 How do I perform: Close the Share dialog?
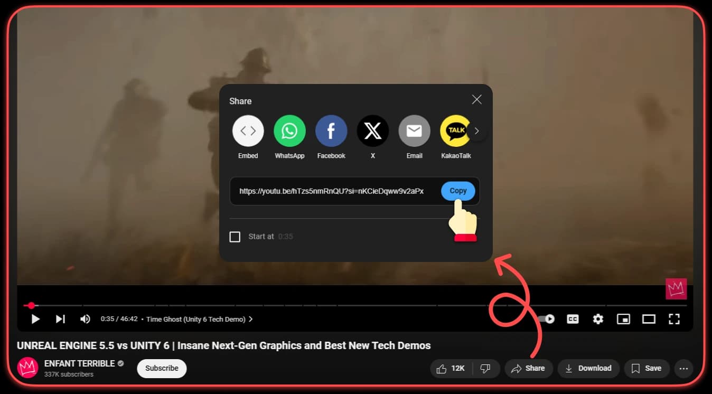tap(476, 99)
